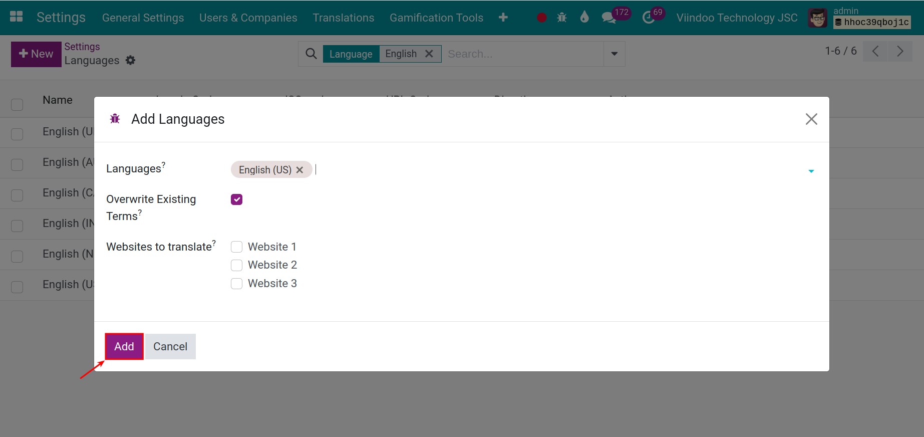
Task: Open the General Settings menu
Action: tap(143, 18)
